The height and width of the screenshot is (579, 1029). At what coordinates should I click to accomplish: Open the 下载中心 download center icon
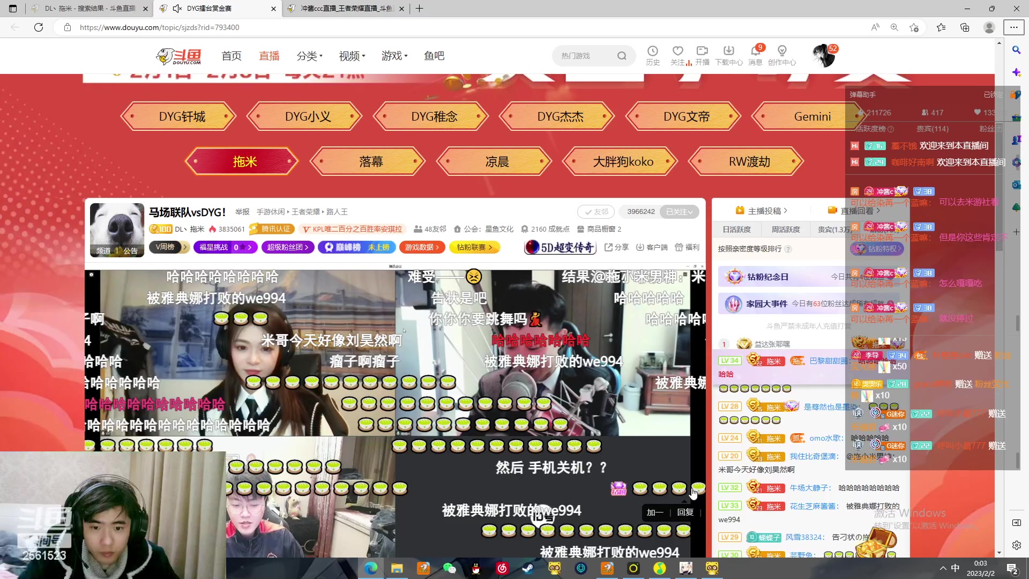pyautogui.click(x=728, y=52)
